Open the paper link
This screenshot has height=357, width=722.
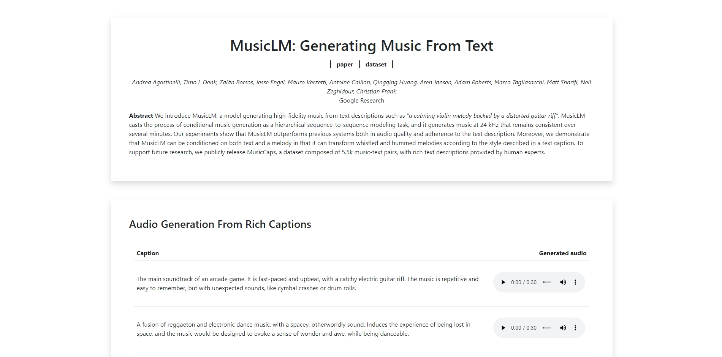(x=344, y=64)
